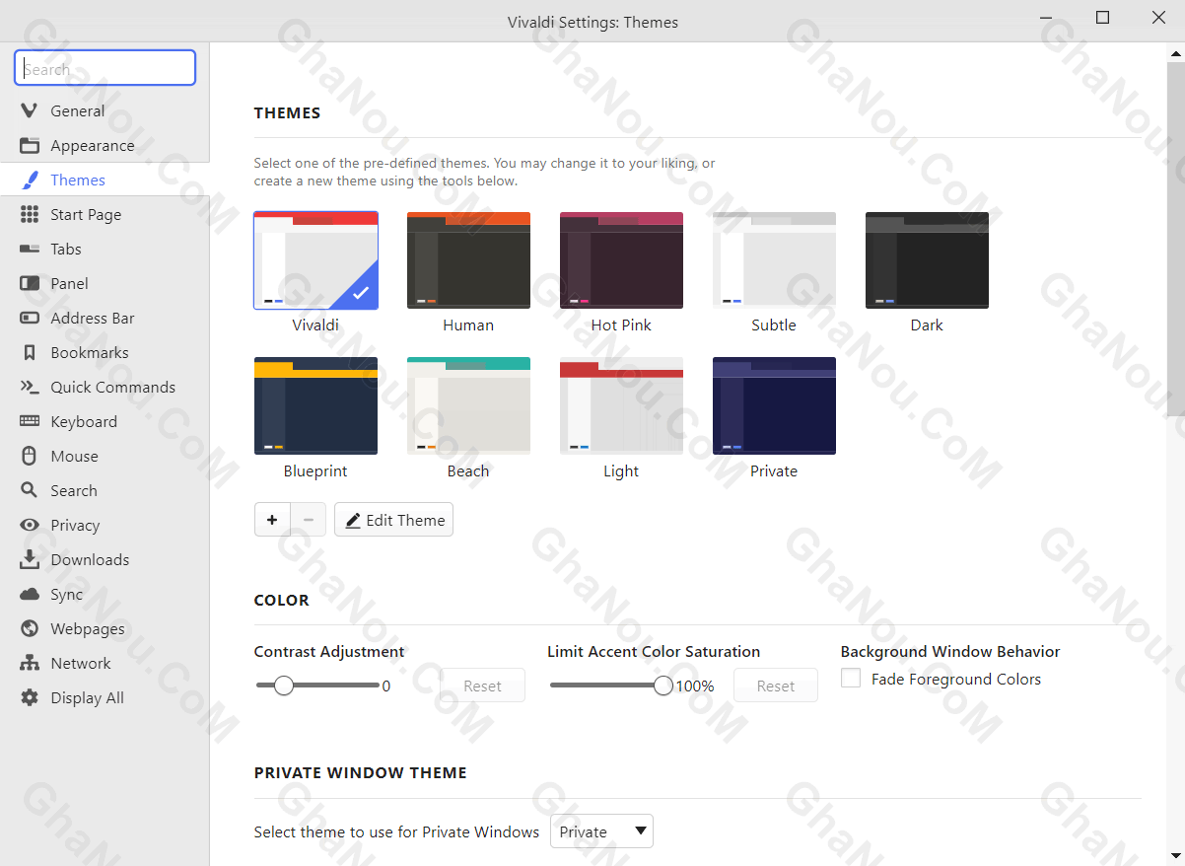This screenshot has width=1185, height=866.
Task: Choose the Private theme thumbnail
Action: click(774, 405)
